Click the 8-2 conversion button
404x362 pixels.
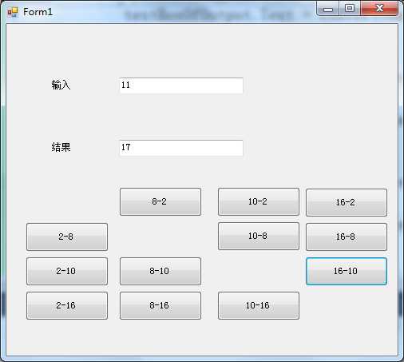pos(160,201)
